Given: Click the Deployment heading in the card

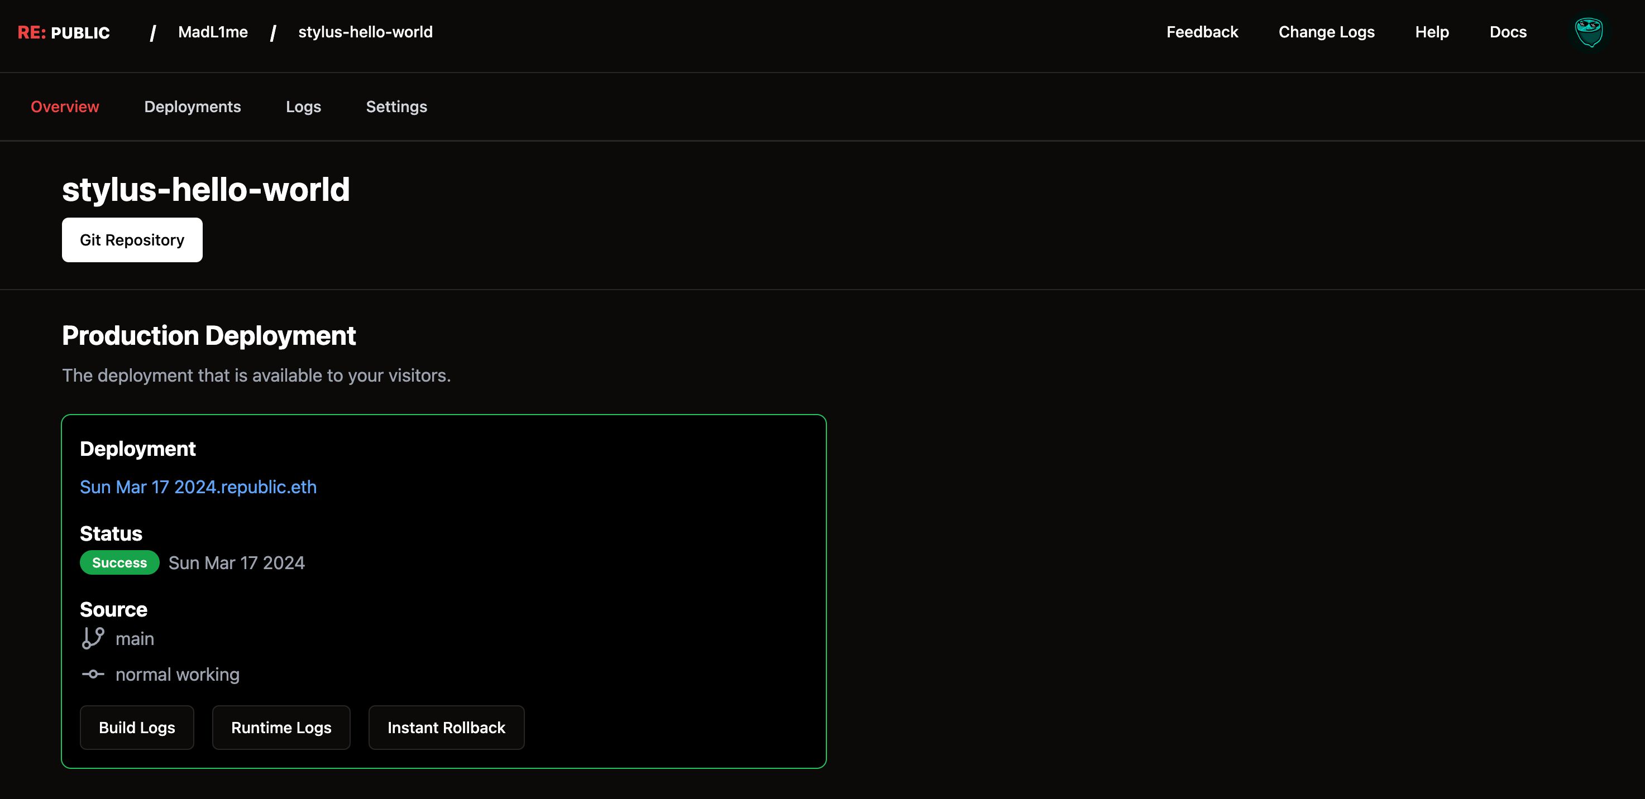Looking at the screenshot, I should [x=137, y=449].
